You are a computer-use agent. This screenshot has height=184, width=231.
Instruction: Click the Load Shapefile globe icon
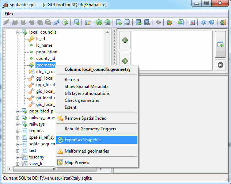99,22
